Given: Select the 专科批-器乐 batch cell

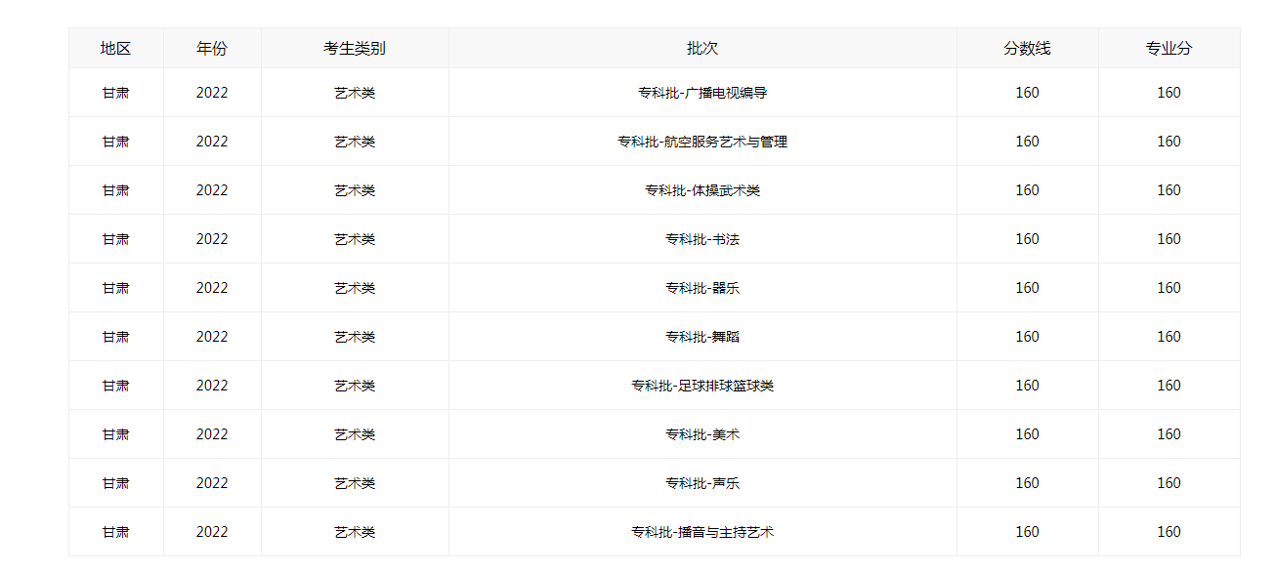Looking at the screenshot, I should click(x=702, y=288).
